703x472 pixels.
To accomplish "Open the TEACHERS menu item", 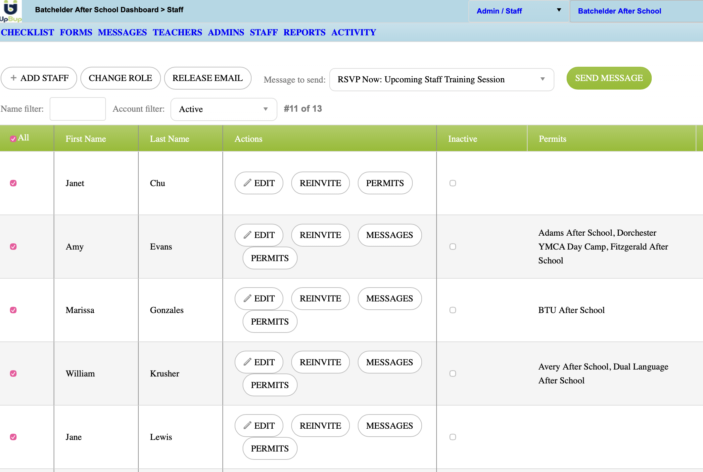I will click(177, 32).
